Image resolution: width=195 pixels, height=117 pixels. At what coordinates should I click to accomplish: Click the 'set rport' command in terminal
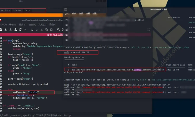[x=173, y=92]
